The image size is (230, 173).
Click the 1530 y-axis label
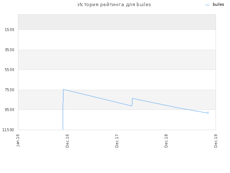tap(9, 30)
